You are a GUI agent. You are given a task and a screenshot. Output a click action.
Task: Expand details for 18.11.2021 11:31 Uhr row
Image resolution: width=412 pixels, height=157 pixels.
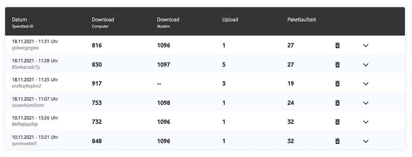(366, 45)
